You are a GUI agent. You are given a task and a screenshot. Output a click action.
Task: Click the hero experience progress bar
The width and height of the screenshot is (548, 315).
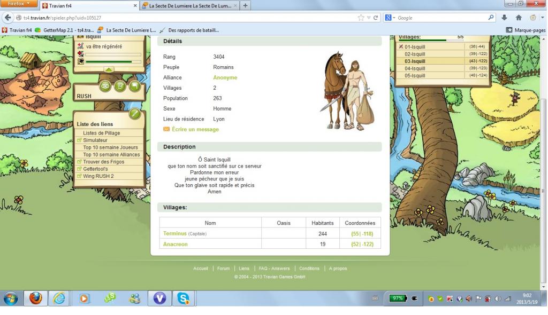pyautogui.click(x=113, y=62)
